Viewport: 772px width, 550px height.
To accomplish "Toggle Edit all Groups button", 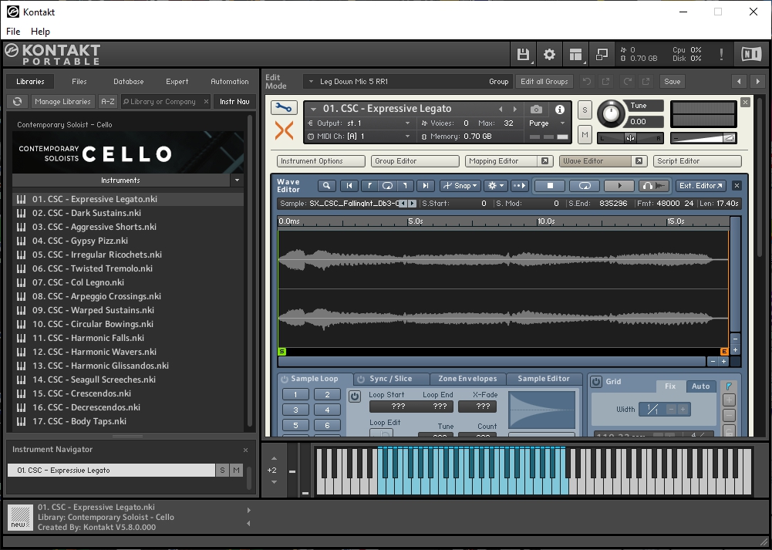I will [544, 81].
